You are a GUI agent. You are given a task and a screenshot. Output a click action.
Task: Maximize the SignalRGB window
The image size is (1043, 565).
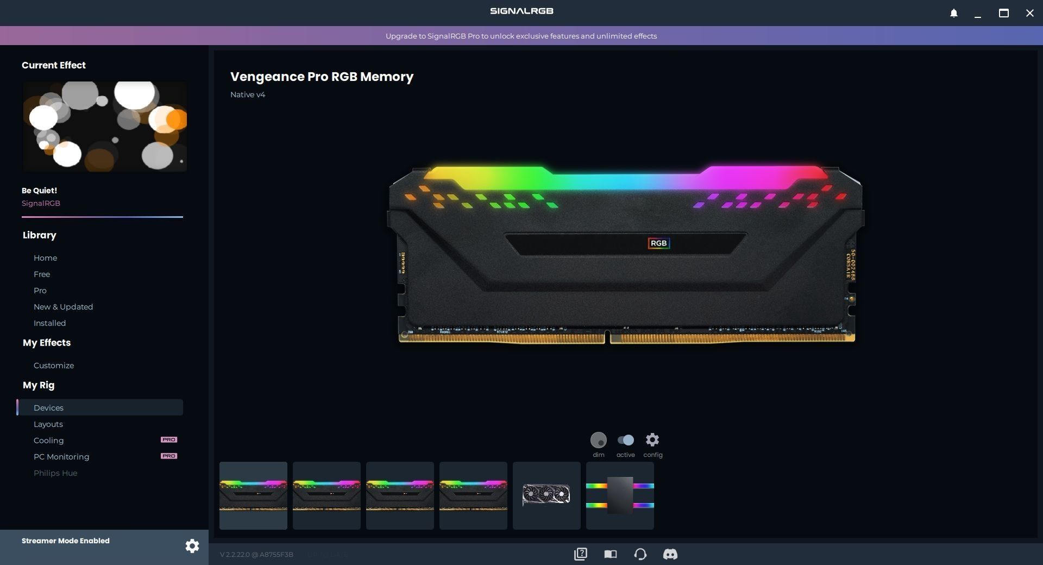click(x=1004, y=13)
